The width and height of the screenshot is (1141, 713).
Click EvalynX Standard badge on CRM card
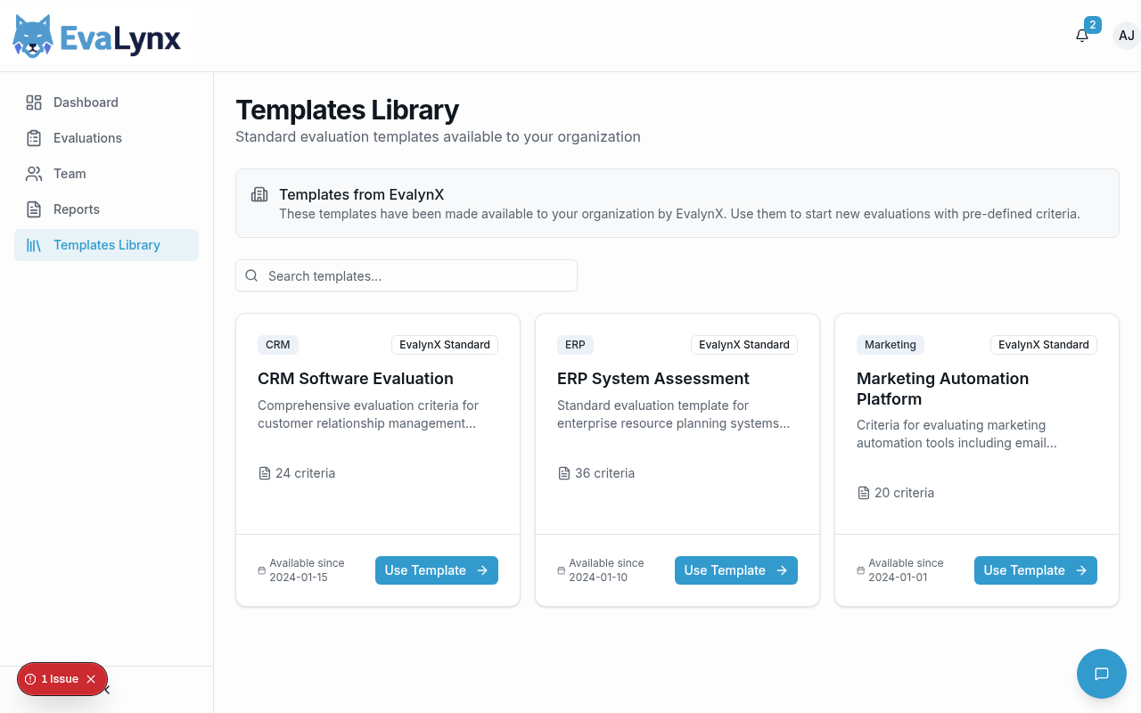(x=445, y=345)
